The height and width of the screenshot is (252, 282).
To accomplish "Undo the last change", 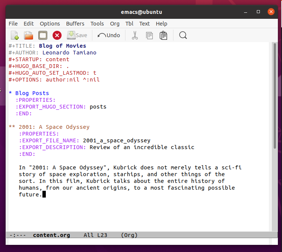I will 109,35.
